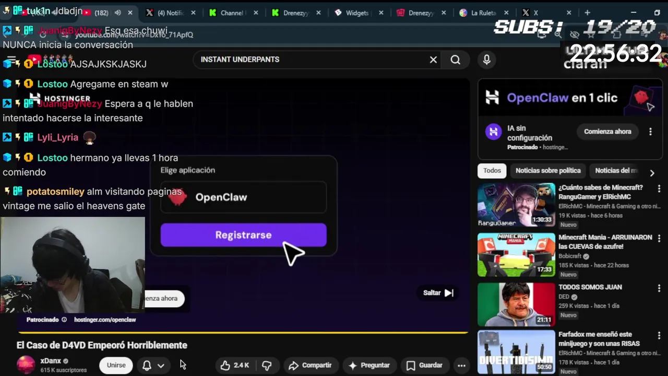Switch to the Drenezyy tab with red icon

[x=421, y=13]
